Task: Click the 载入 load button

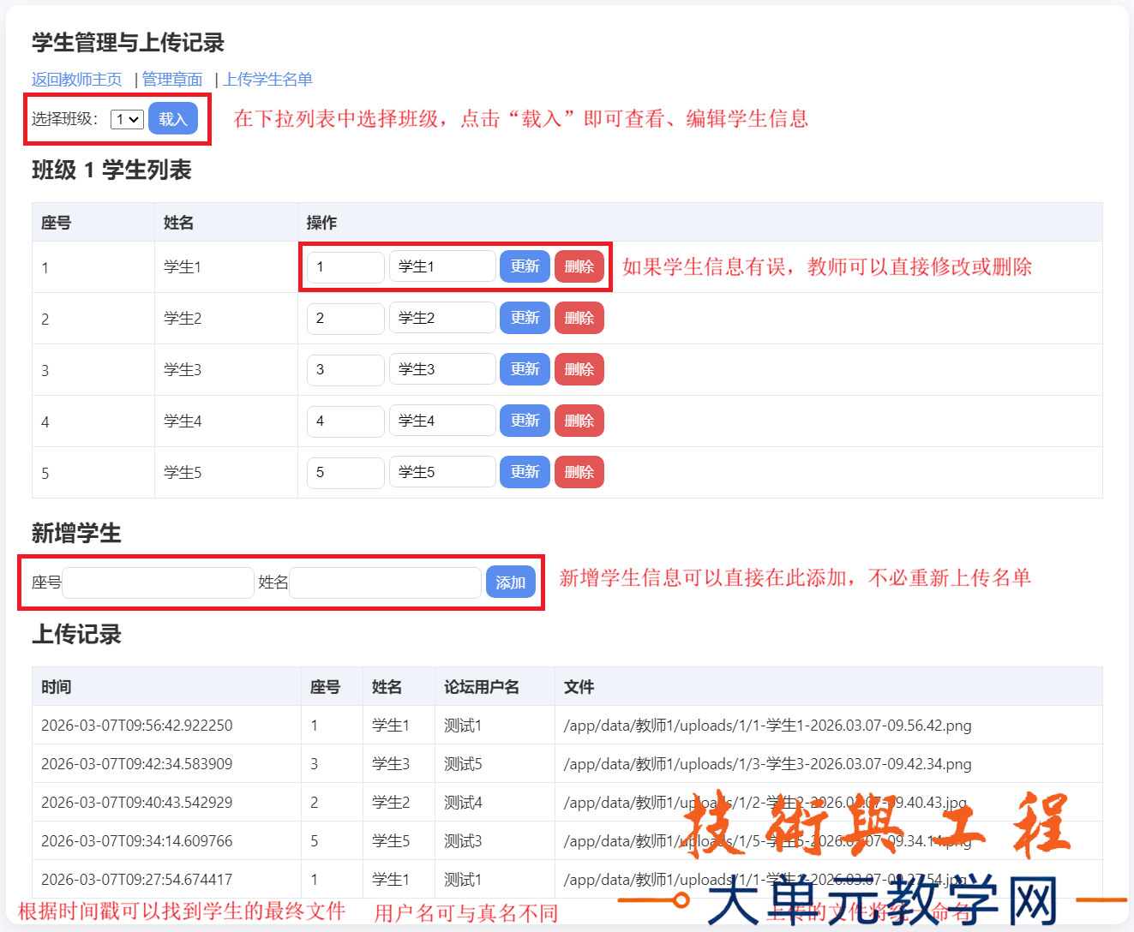Action: click(172, 119)
